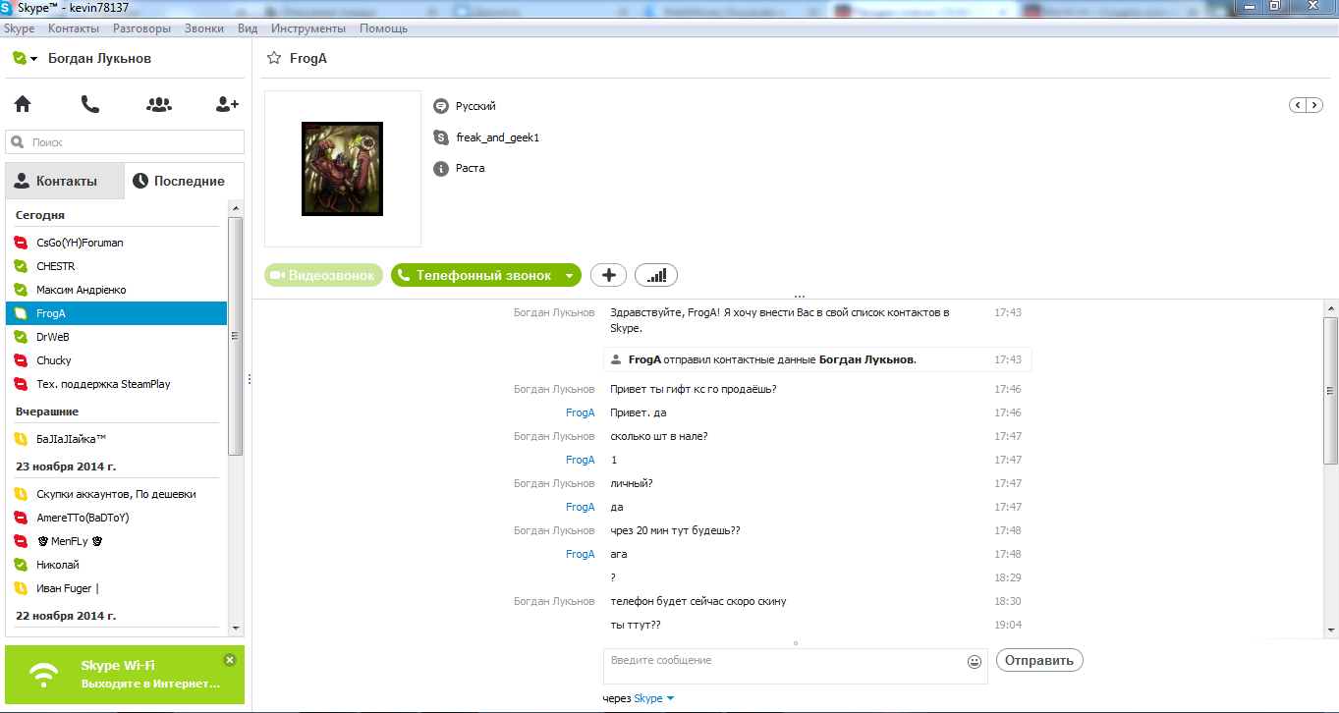Click FrogA's profile picture
The height and width of the screenshot is (713, 1339).
pos(342,169)
